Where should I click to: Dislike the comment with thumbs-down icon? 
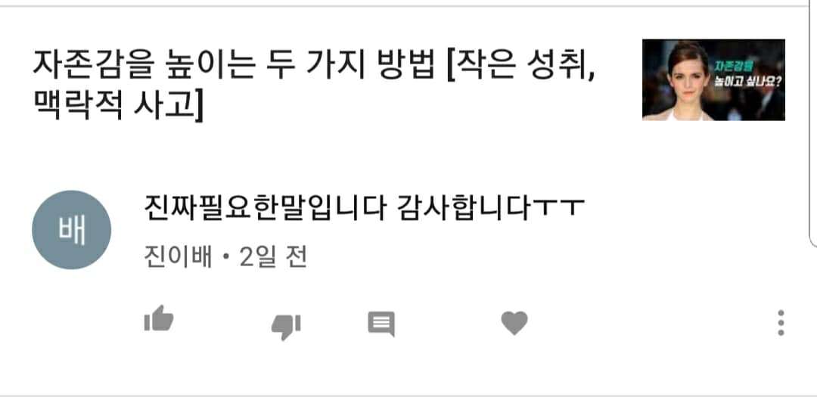(x=286, y=327)
